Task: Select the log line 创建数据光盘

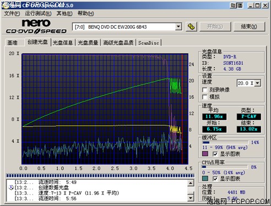Action: tap(53, 187)
